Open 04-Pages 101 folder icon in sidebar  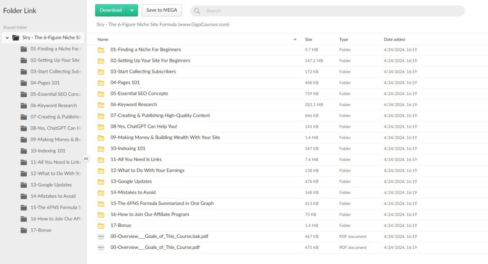click(24, 83)
